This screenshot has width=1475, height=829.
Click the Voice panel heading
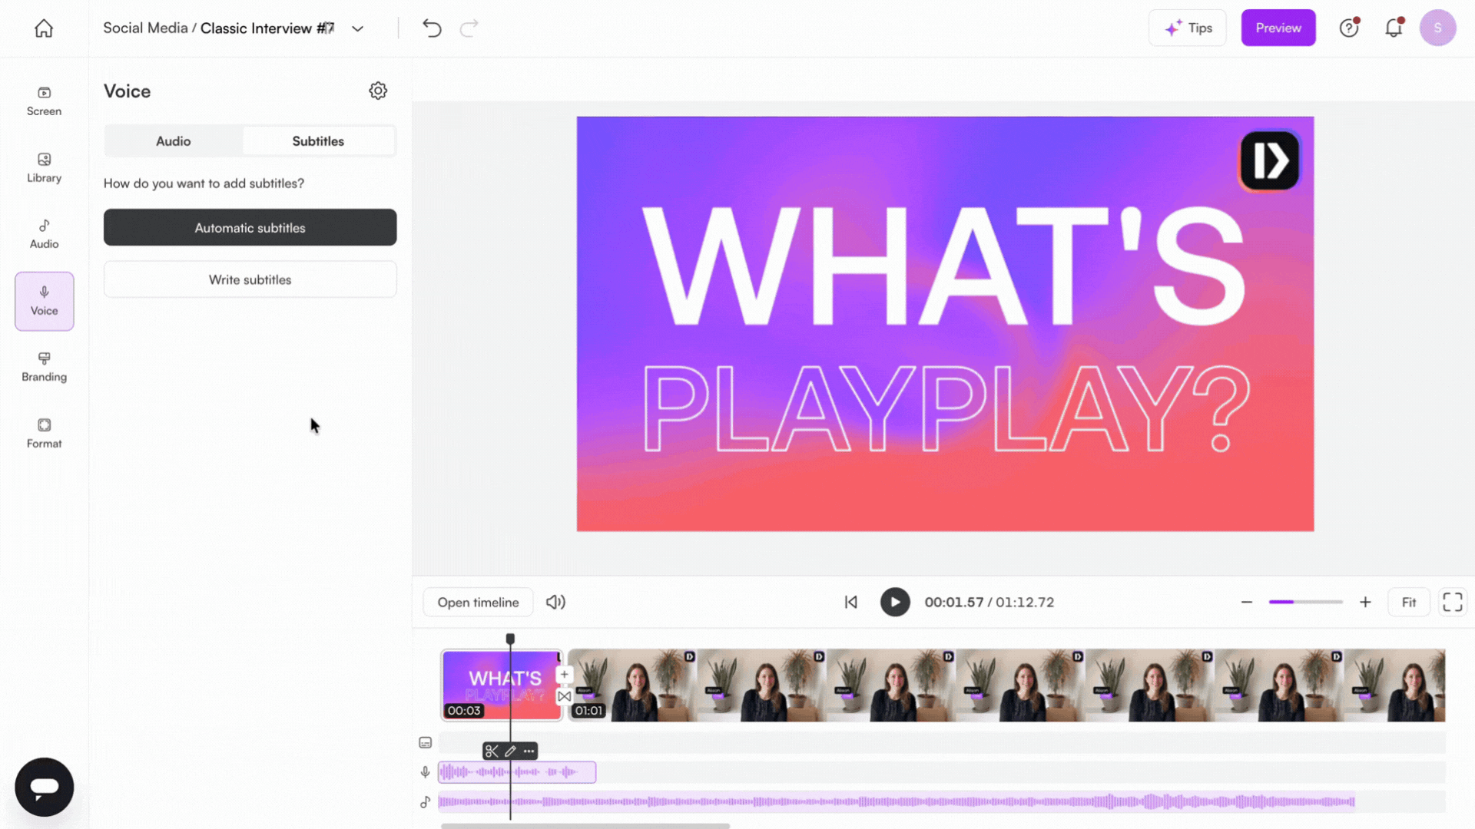coord(128,91)
